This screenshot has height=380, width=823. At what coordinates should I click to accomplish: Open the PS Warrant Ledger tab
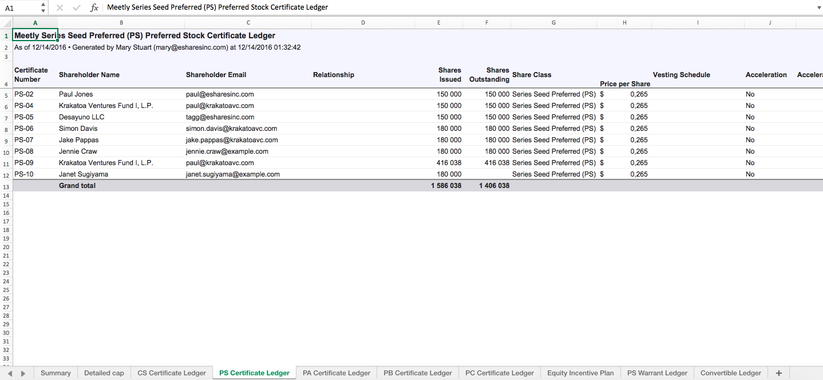[x=657, y=373]
